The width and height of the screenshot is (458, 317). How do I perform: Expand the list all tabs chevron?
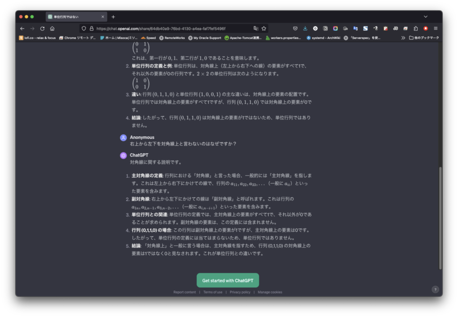tap(432, 17)
